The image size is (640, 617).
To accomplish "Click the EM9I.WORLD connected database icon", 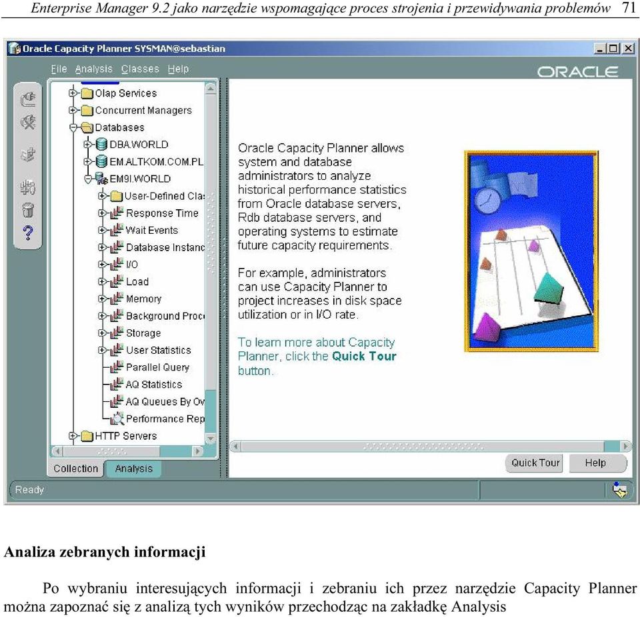I will [x=101, y=179].
